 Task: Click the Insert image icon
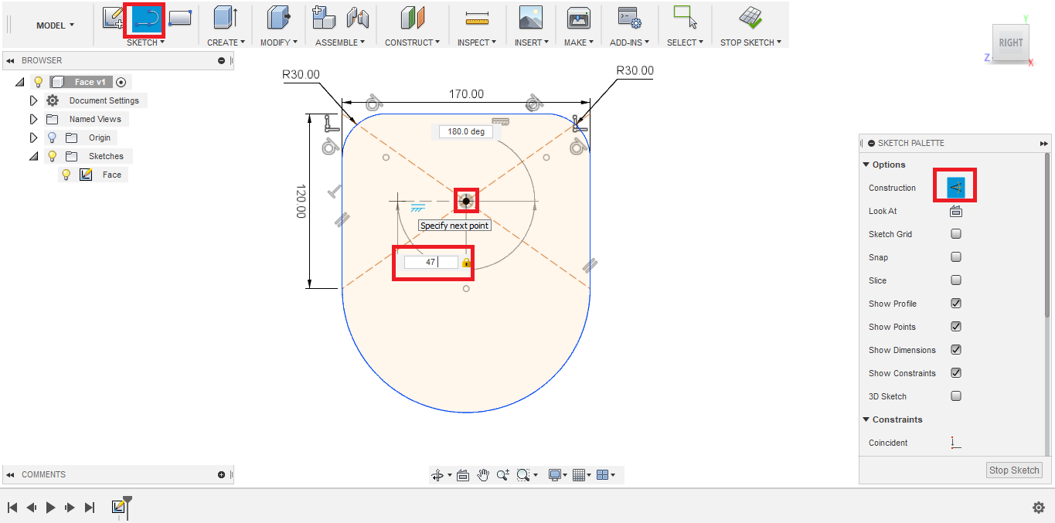(x=531, y=18)
